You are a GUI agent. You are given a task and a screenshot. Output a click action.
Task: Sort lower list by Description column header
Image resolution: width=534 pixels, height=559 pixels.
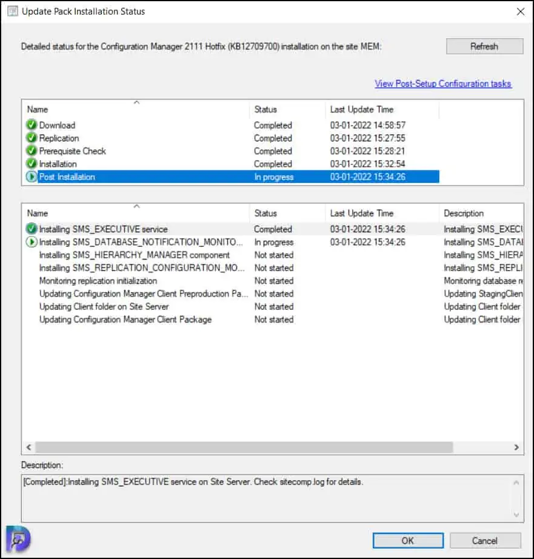(x=481, y=213)
